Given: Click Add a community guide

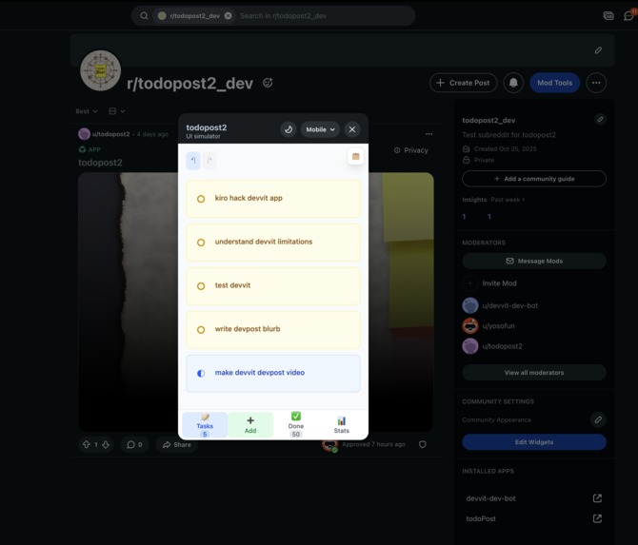Looking at the screenshot, I should click(534, 179).
